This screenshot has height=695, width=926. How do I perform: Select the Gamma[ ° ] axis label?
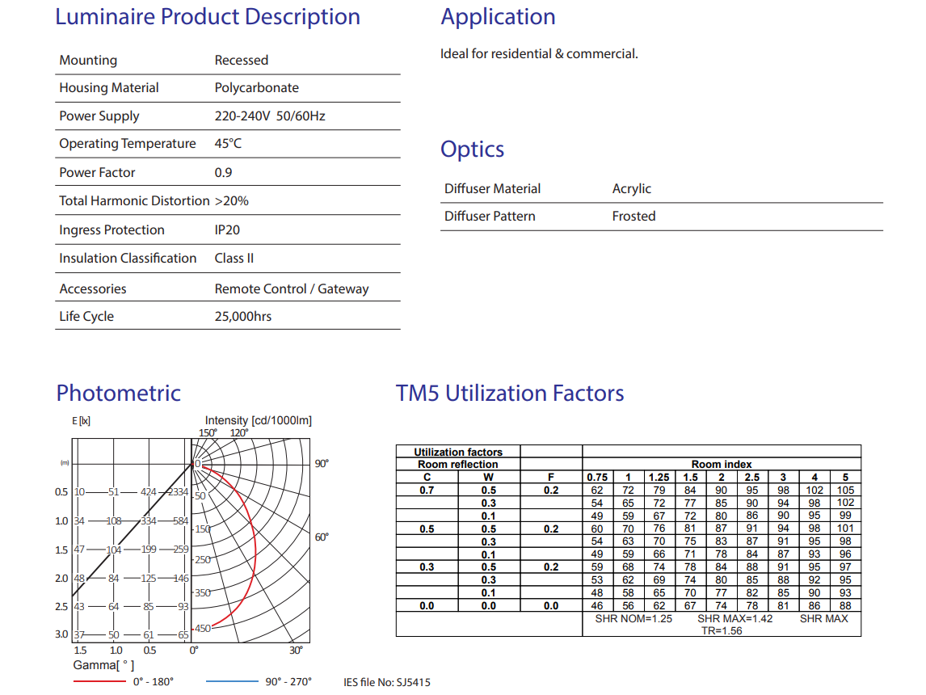click(103, 665)
